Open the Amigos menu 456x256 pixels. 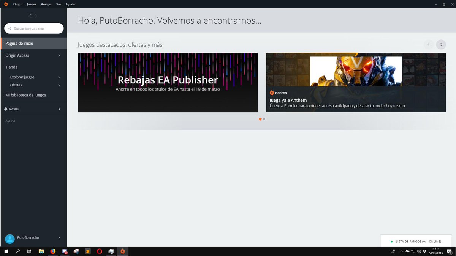coord(46,4)
